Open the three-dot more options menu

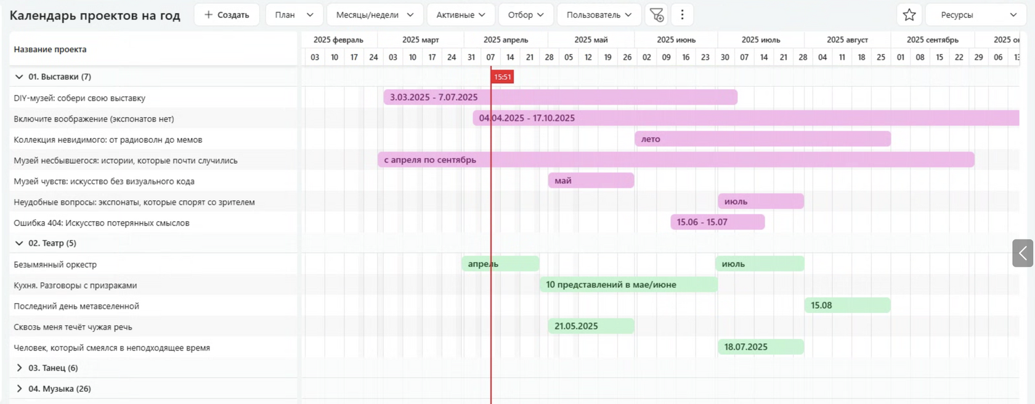682,15
